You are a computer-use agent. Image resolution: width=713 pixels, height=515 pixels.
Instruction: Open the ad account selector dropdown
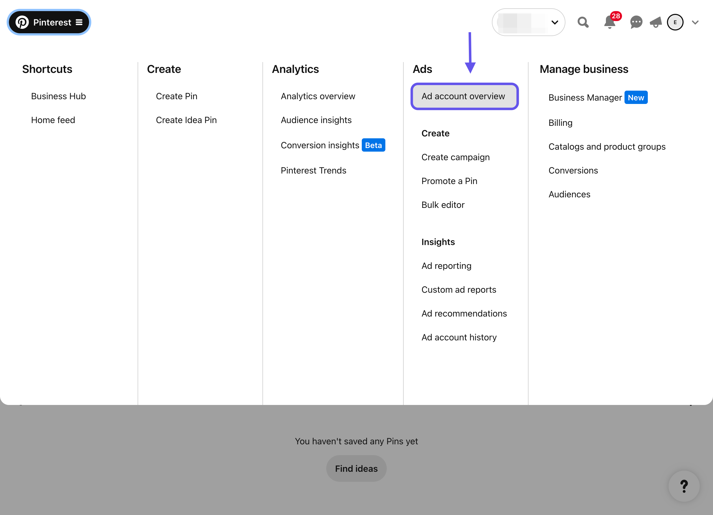point(529,22)
